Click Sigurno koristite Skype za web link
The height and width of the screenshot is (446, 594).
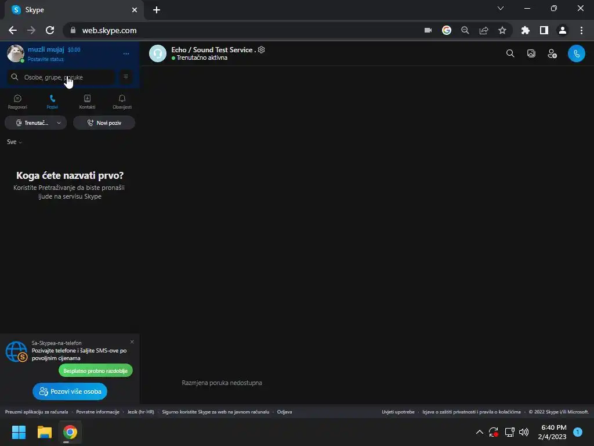tap(216, 412)
